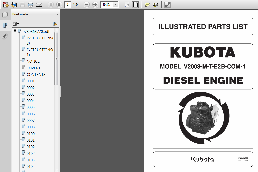Click the page number input field
This screenshot has width=258, height=172.
[68, 5]
